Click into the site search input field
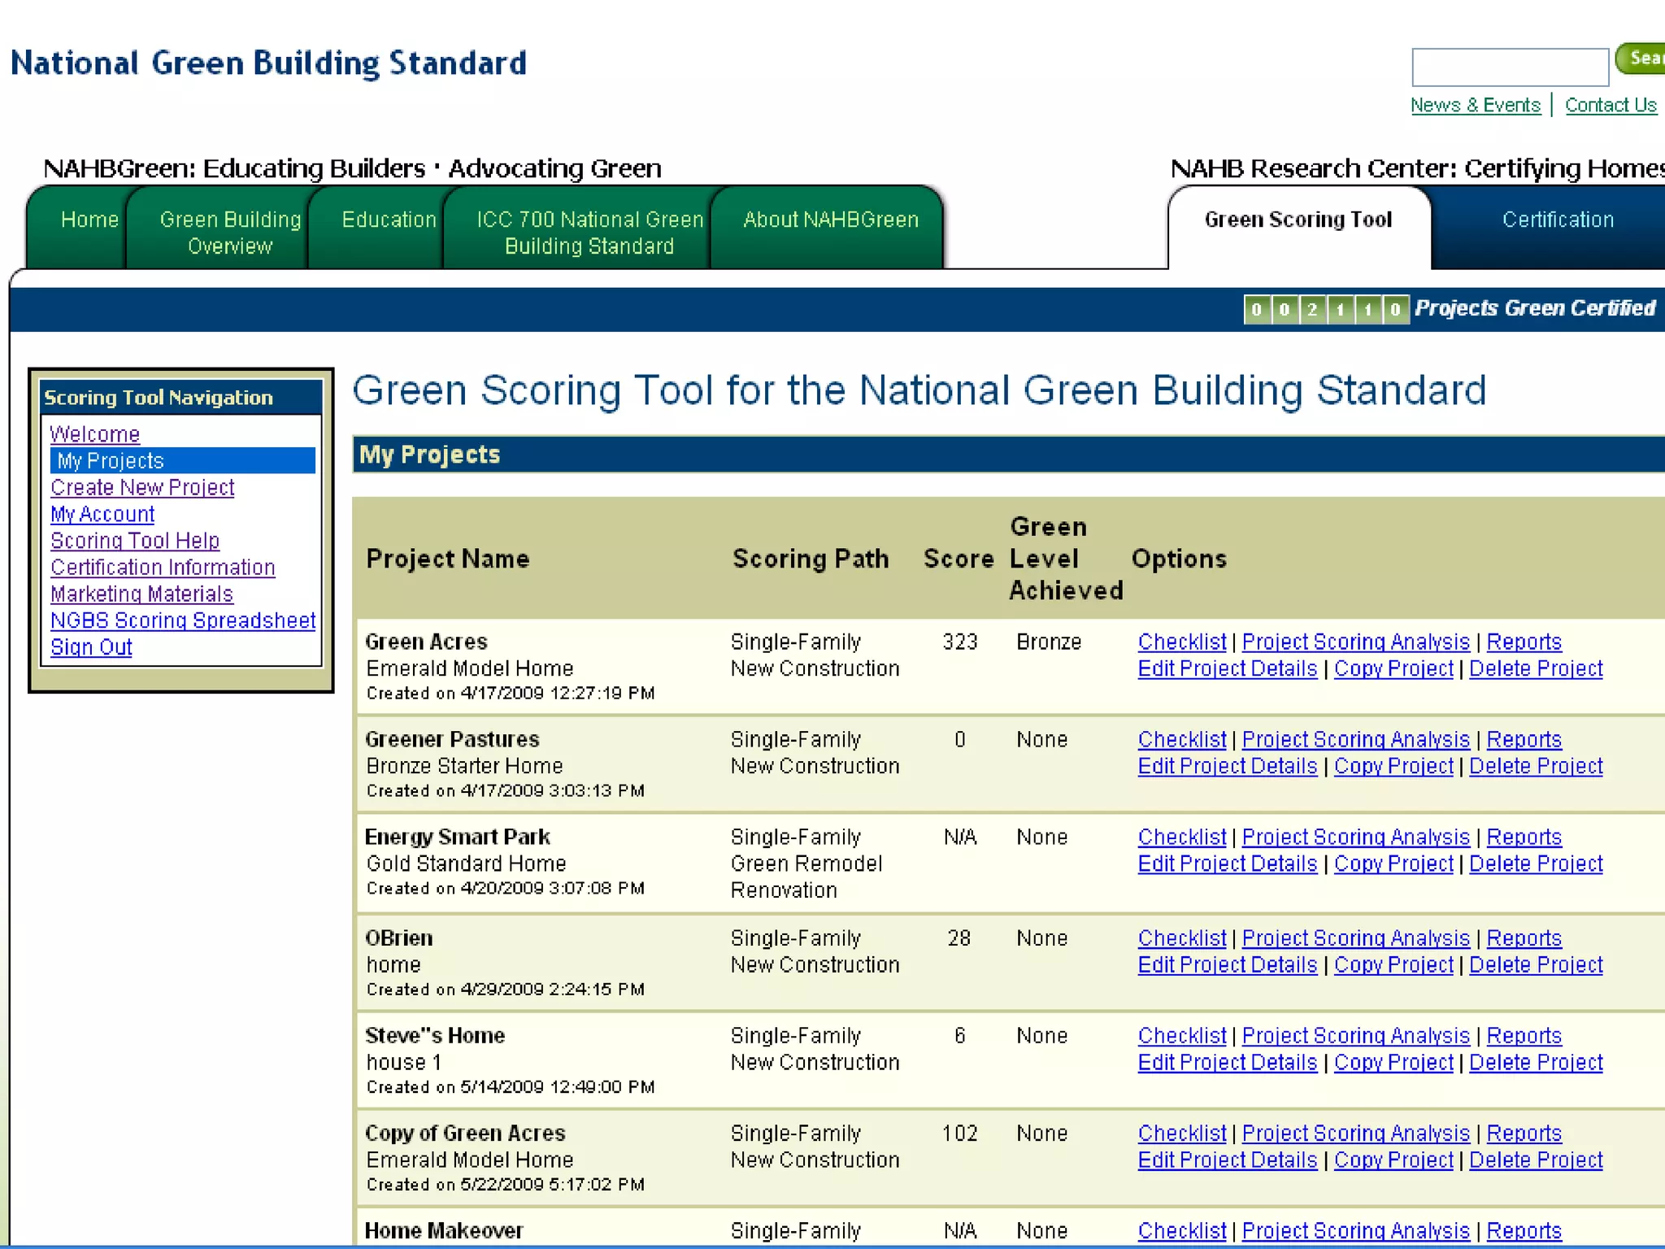Image resolution: width=1665 pixels, height=1249 pixels. [1509, 67]
